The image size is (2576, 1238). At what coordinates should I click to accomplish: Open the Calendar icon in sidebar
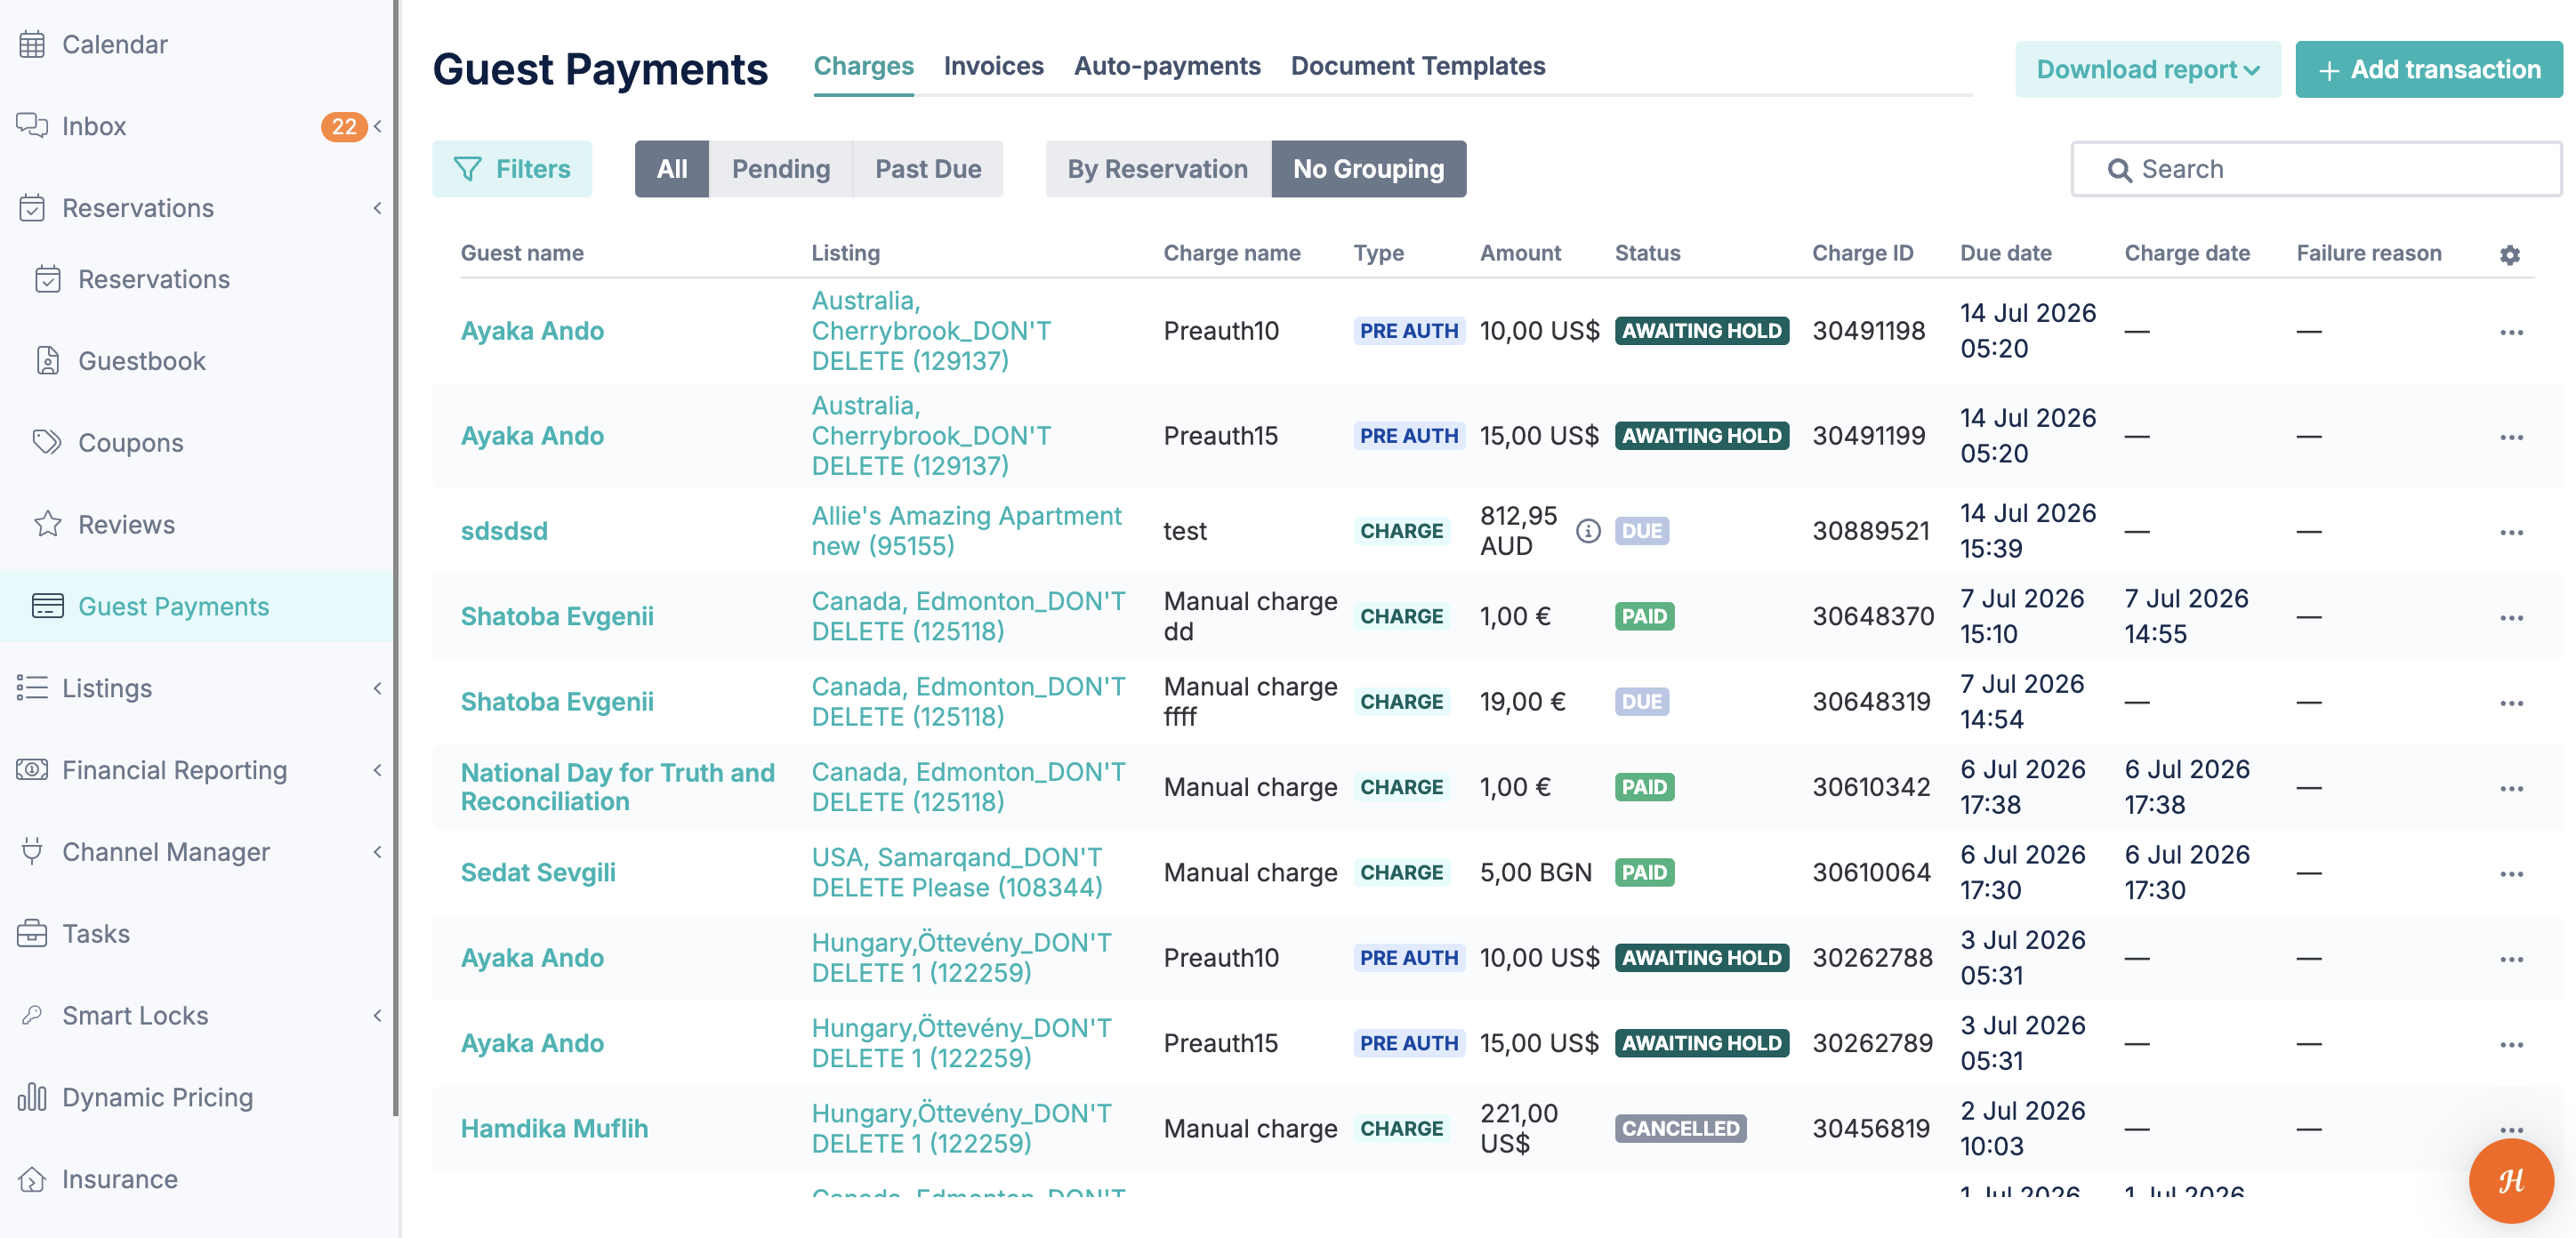(x=32, y=44)
